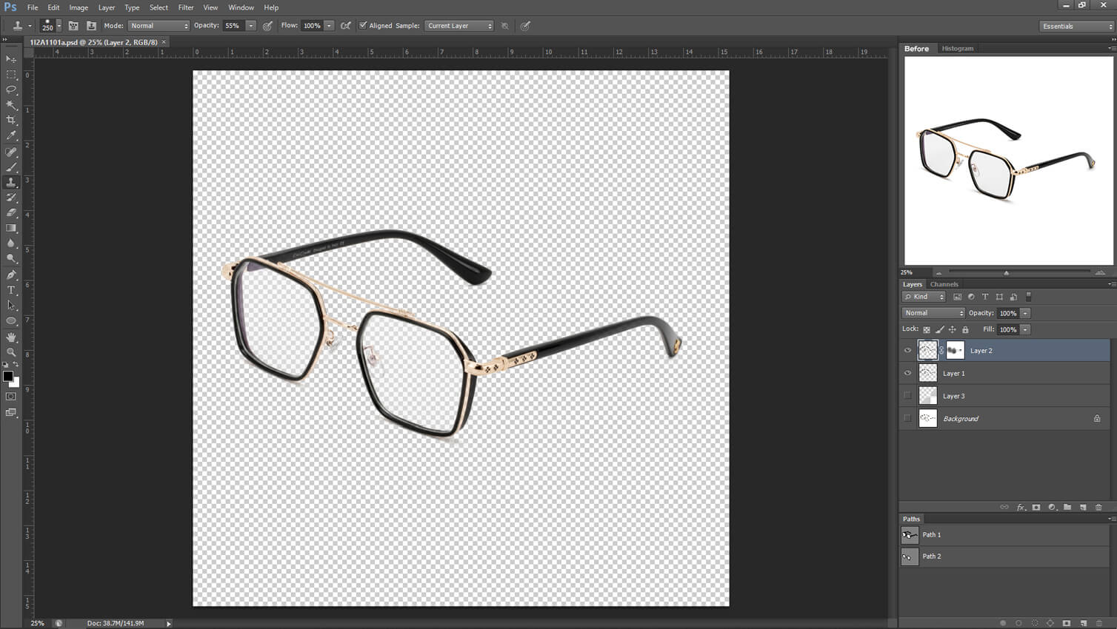Click the foreground color swatch
The height and width of the screenshot is (629, 1117).
point(7,376)
